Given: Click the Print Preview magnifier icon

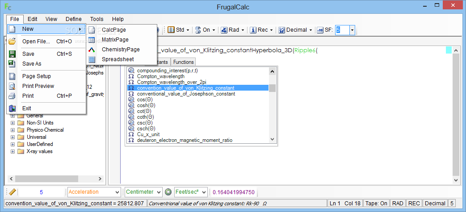Looking at the screenshot, I should tap(12, 86).
